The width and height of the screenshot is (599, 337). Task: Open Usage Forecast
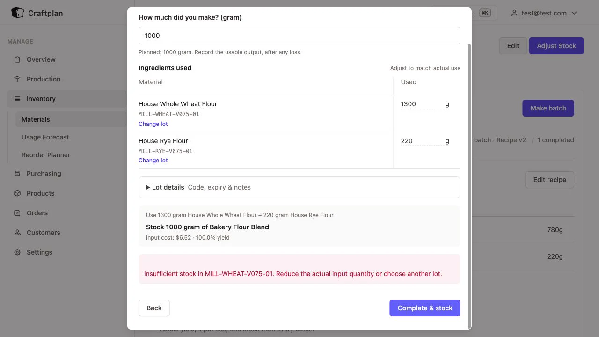tap(45, 137)
